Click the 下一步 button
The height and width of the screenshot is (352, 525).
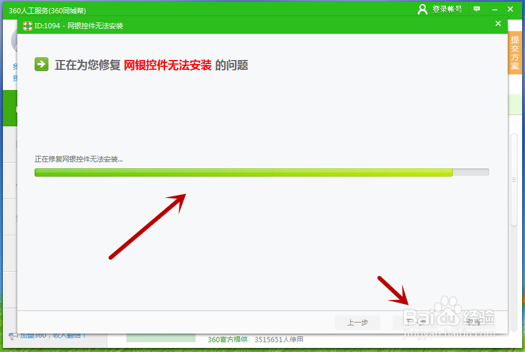point(415,322)
